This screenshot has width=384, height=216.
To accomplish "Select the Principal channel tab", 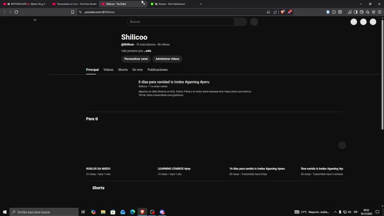I will point(92,70).
